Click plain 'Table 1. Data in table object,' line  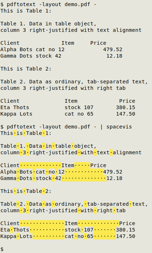coord(48,24)
